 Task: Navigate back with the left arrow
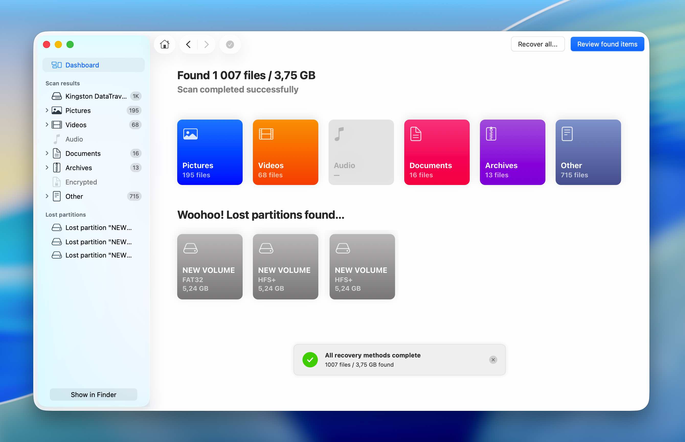[x=188, y=44]
